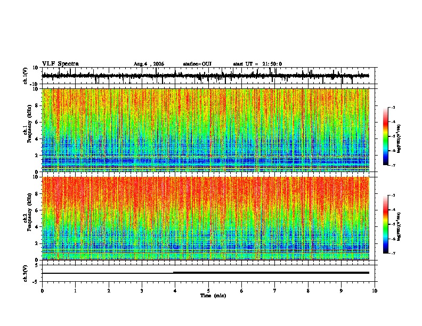This screenshot has height=326, width=422.
Task: Click inside the ch.1 spectrogram panel
Action: pos(206,130)
